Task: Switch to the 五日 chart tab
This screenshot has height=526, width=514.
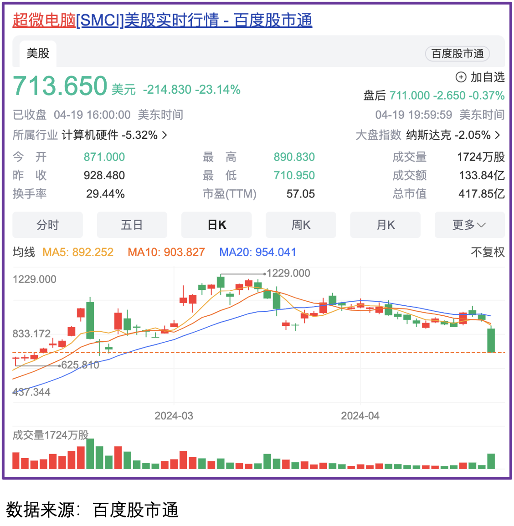Action: click(x=132, y=225)
